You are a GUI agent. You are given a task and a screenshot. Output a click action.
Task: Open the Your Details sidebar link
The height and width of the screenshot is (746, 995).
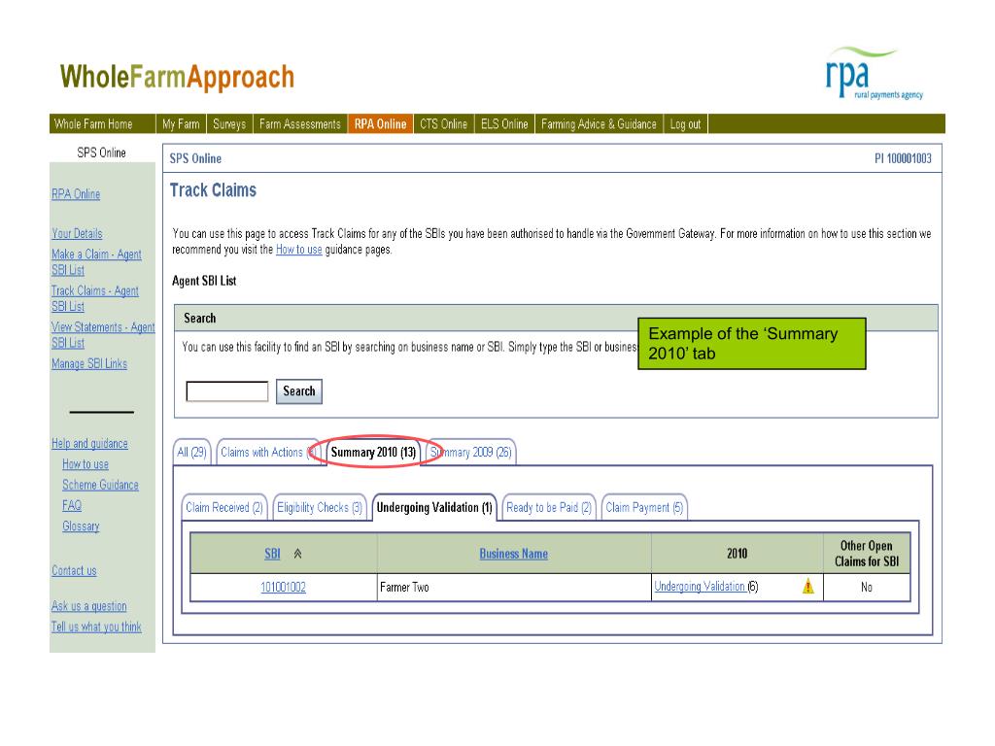point(77,233)
